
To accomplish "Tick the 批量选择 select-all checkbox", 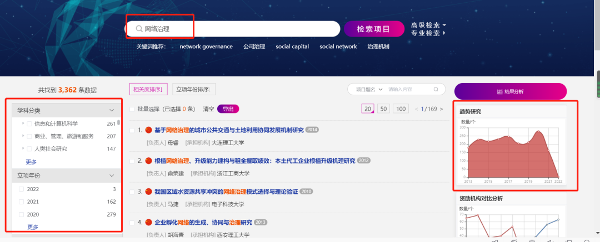I will pyautogui.click(x=132, y=109).
